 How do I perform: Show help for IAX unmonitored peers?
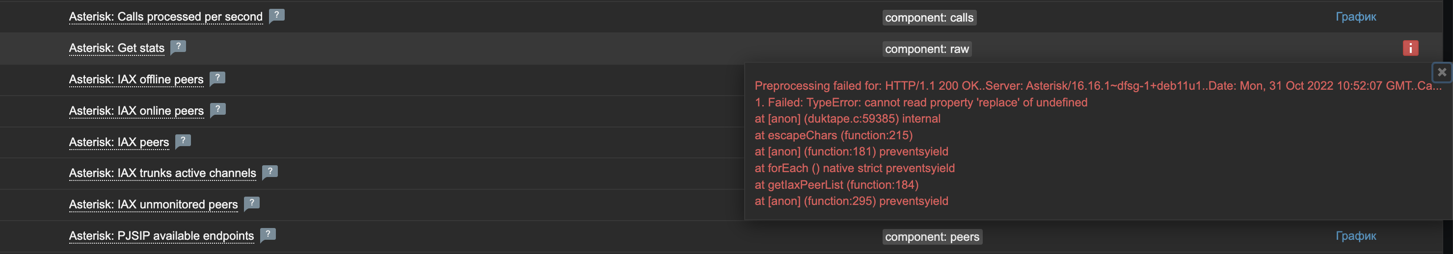[251, 203]
